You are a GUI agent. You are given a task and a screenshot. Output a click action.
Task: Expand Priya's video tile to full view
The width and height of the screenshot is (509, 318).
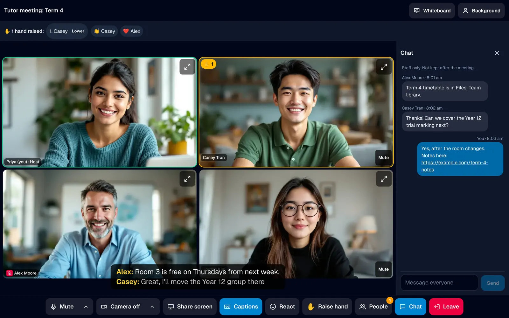pyautogui.click(x=187, y=67)
